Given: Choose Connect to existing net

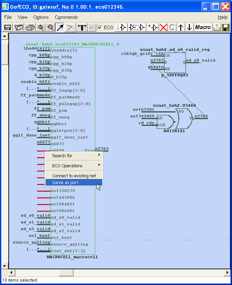Looking at the screenshot, I should 74,176.
